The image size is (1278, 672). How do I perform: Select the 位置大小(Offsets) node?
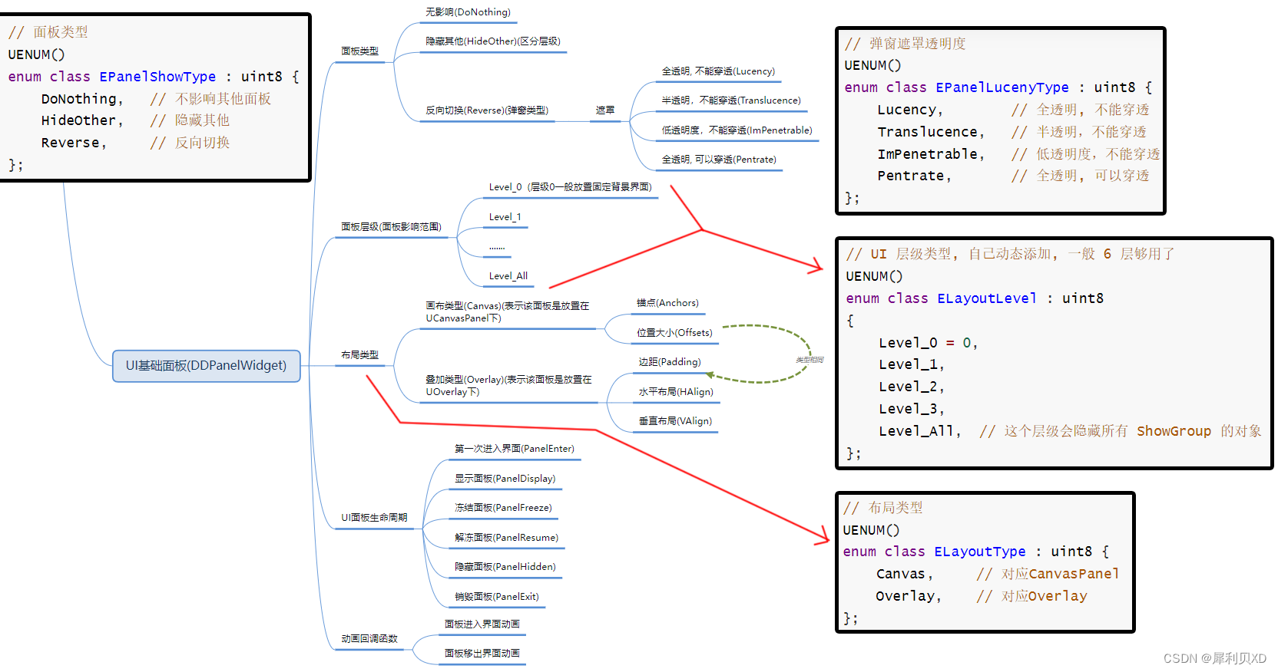pyautogui.click(x=674, y=333)
